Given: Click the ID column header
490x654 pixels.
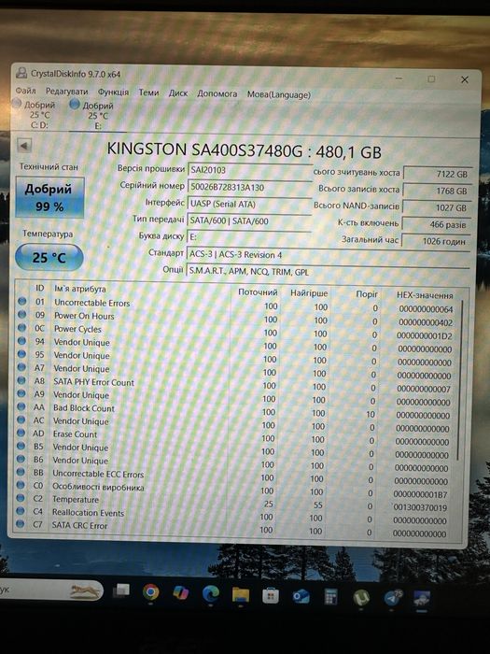Looking at the screenshot, I should point(39,288).
